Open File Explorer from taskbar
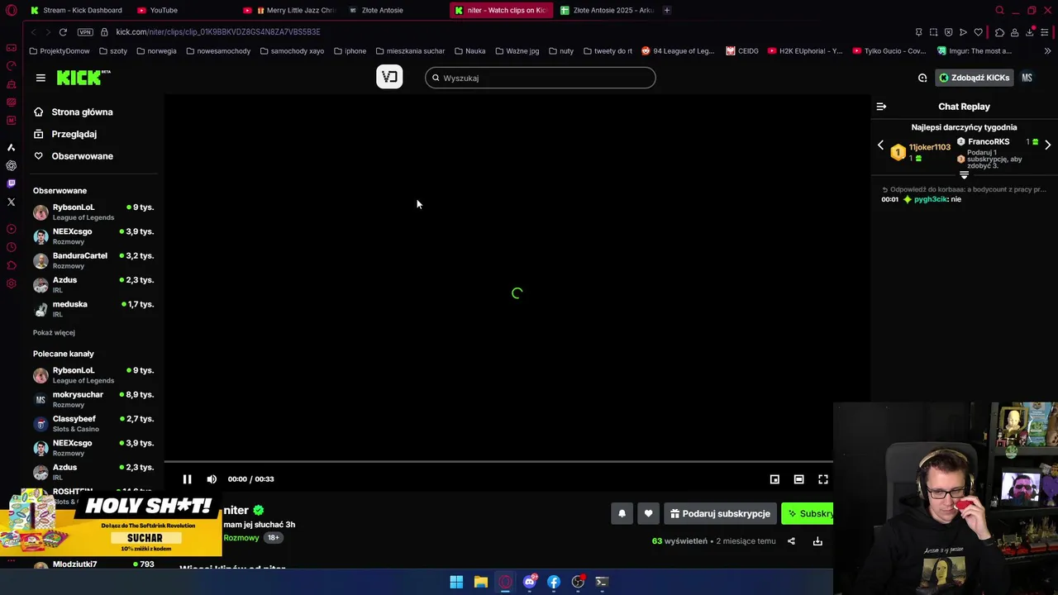Viewport: 1058px width, 595px height. click(x=480, y=582)
